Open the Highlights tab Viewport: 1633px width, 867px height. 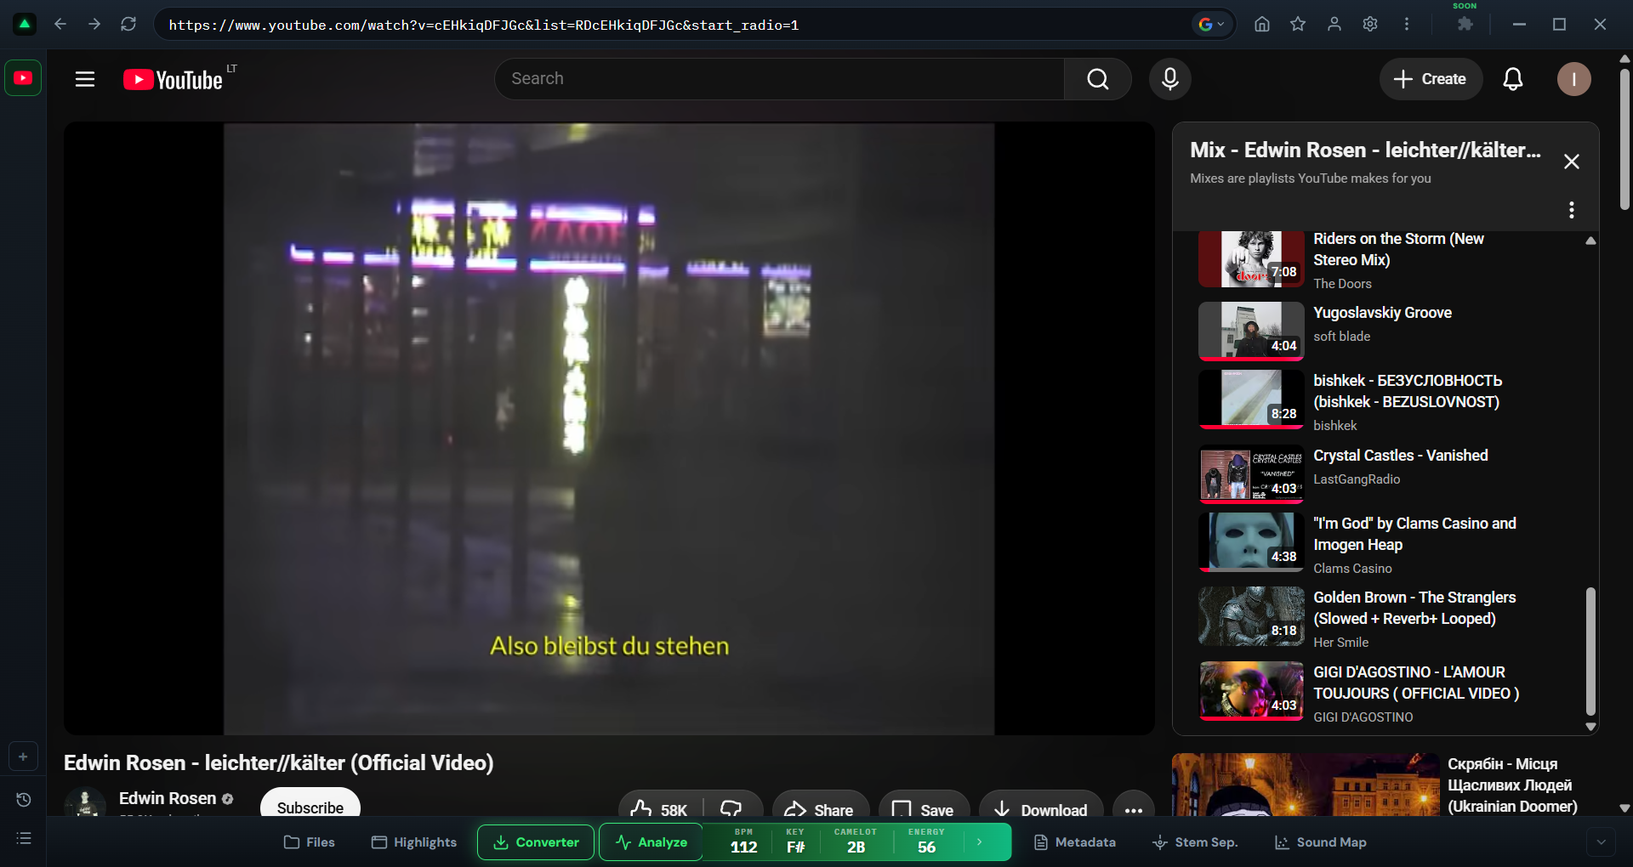[414, 842]
